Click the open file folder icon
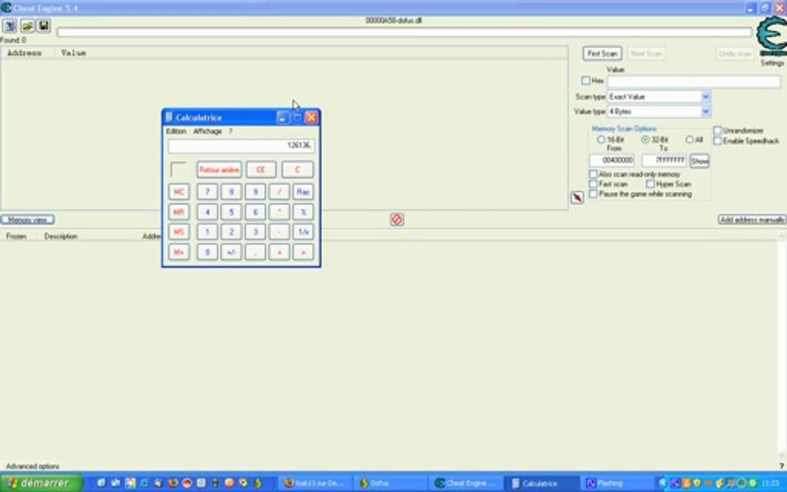The image size is (787, 492). [x=27, y=26]
